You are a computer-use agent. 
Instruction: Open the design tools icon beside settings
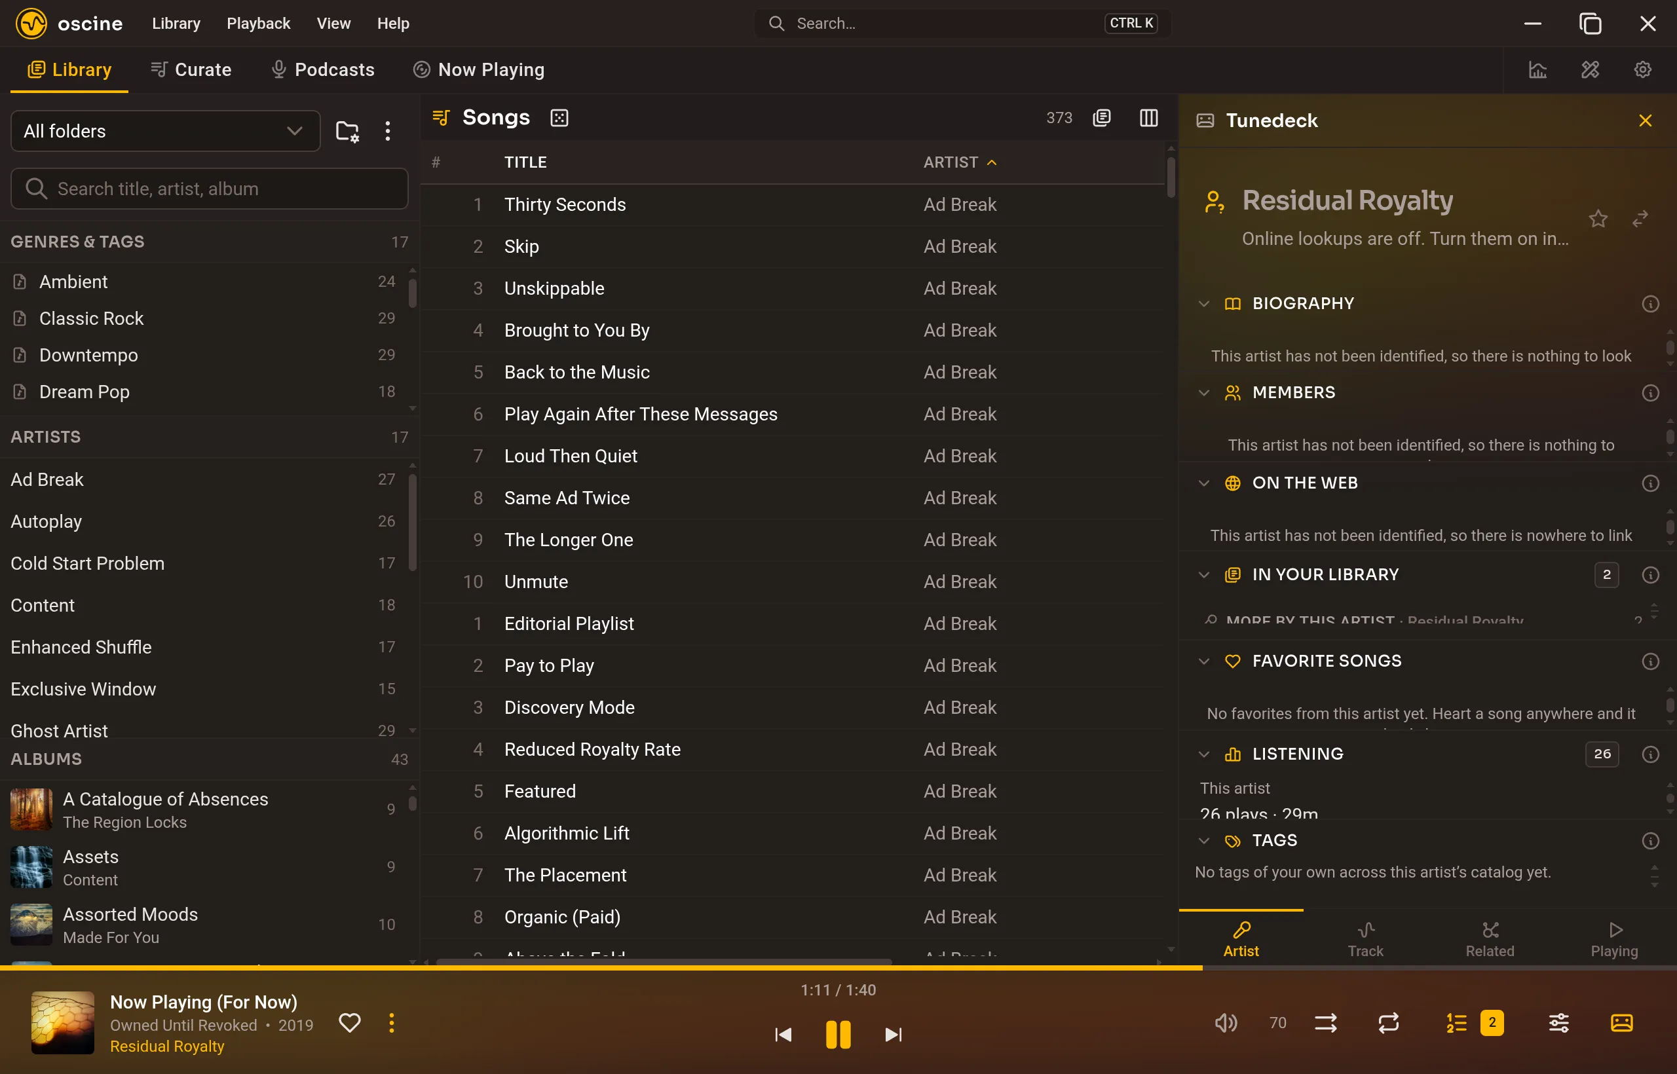(1590, 69)
